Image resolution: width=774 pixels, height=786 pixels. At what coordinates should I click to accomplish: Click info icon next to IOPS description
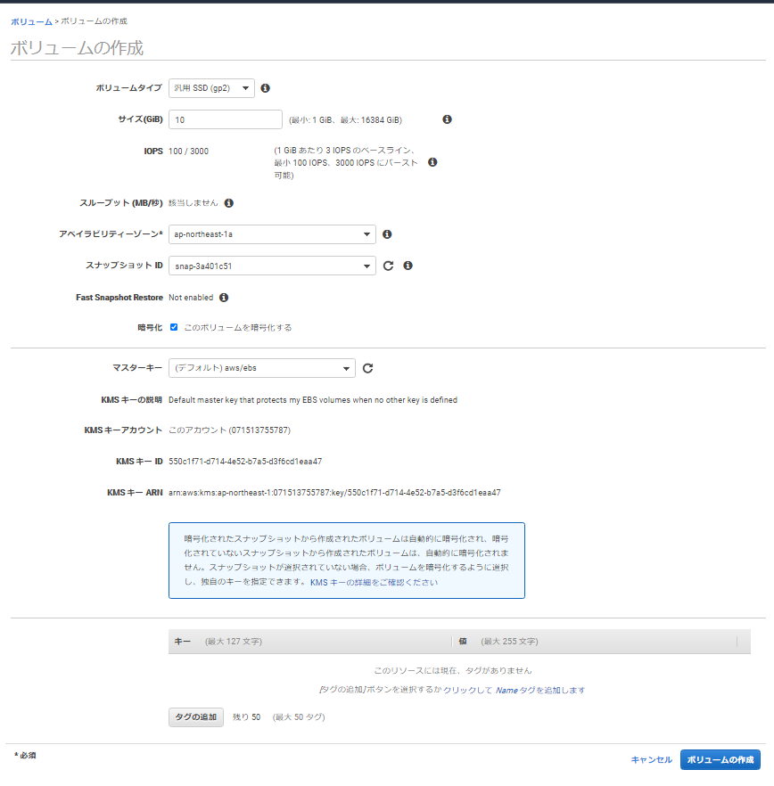[x=432, y=162]
